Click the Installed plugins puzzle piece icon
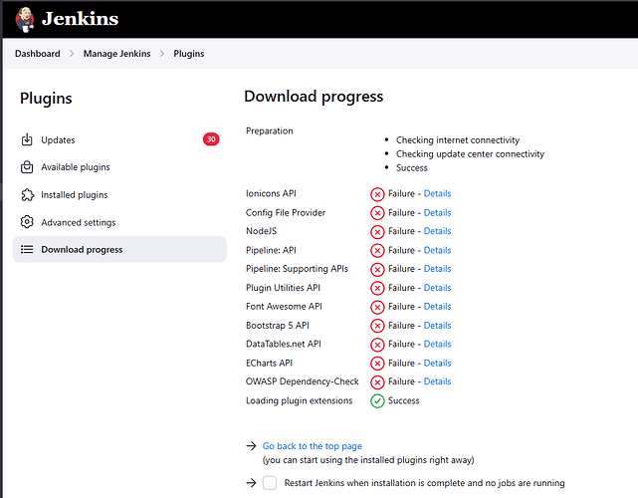Viewport: 638px width, 498px height. tap(27, 194)
